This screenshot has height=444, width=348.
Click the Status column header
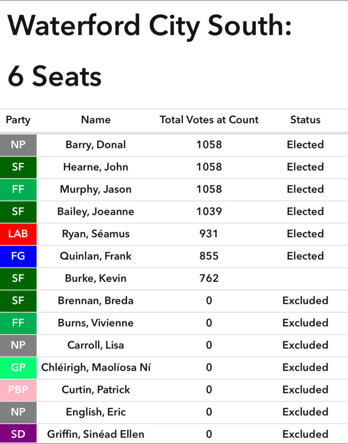(x=305, y=120)
